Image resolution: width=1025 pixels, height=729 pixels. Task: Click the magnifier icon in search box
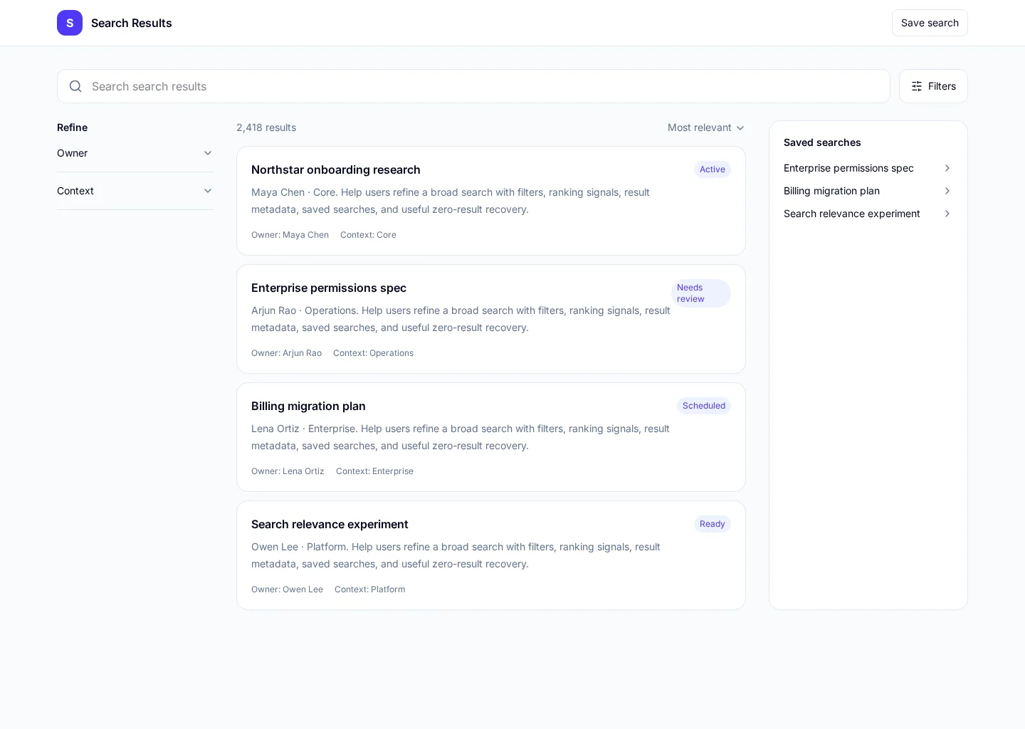tap(75, 86)
